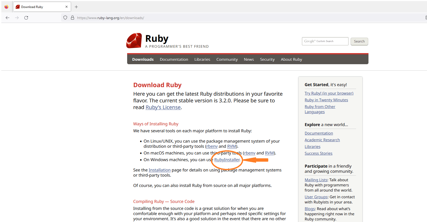Open the Installation page link
This screenshot has height=222, width=427.
(x=160, y=170)
